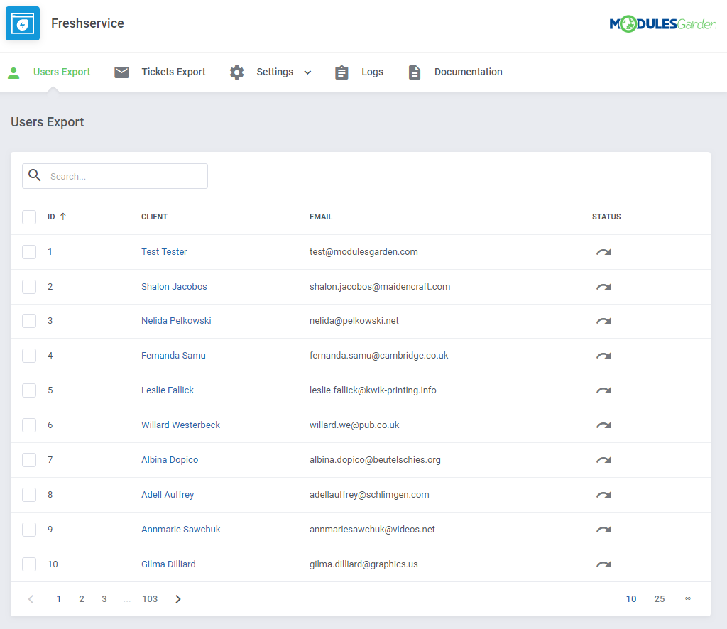Go to page 2 in pagination
This screenshot has width=727, height=629.
[x=82, y=599]
